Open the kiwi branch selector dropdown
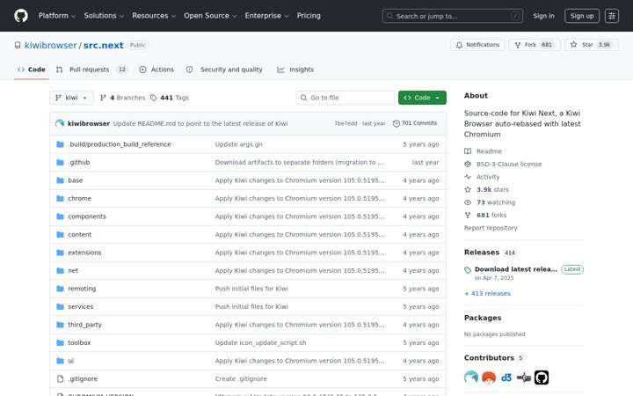 [71, 98]
